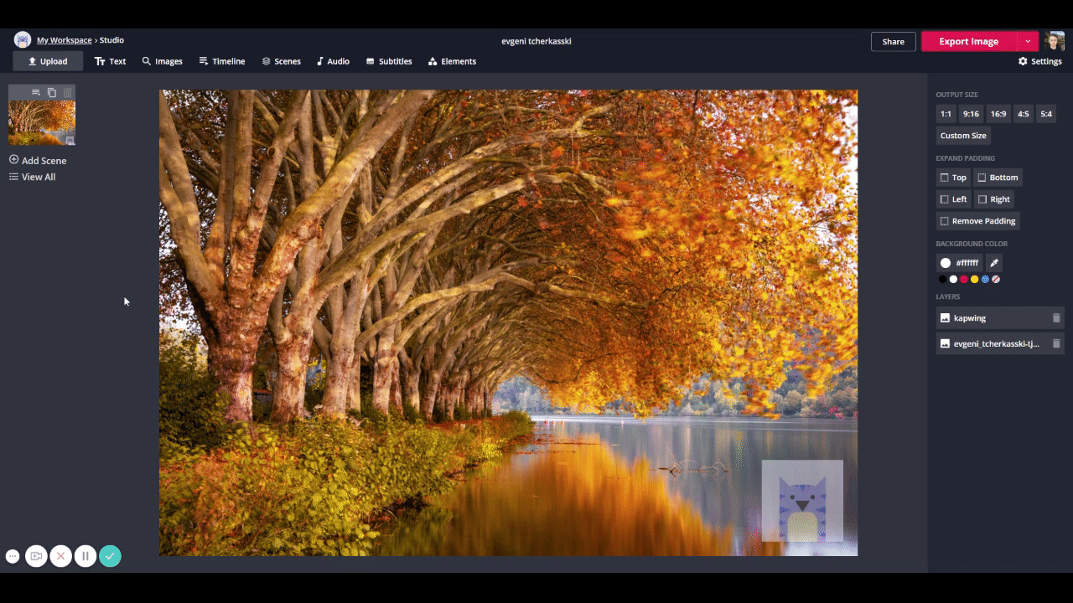The height and width of the screenshot is (603, 1073).
Task: Cancel recording with the red X button
Action: pyautogui.click(x=60, y=556)
